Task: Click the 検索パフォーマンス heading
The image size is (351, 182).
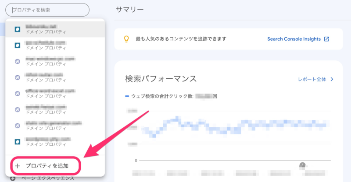Action: click(x=161, y=79)
